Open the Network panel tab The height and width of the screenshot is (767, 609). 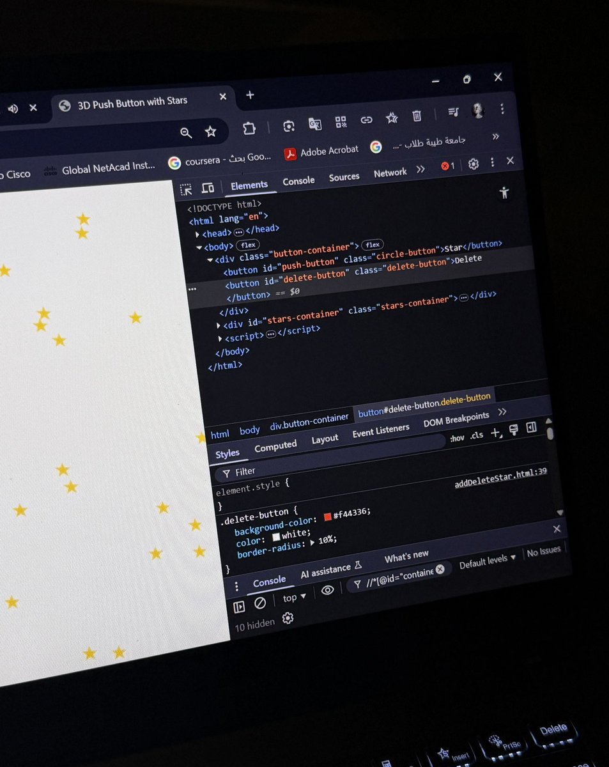390,173
